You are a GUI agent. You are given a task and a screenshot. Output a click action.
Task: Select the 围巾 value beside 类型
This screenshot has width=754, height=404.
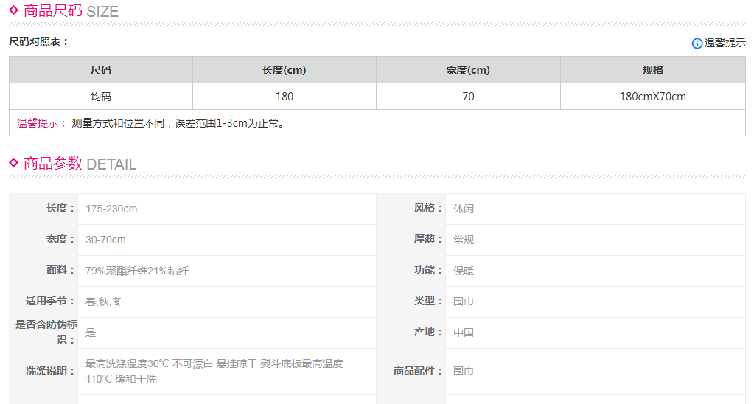tap(464, 302)
